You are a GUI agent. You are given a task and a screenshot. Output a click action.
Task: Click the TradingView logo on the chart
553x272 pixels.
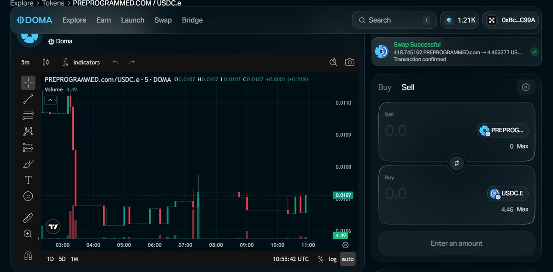(x=53, y=227)
